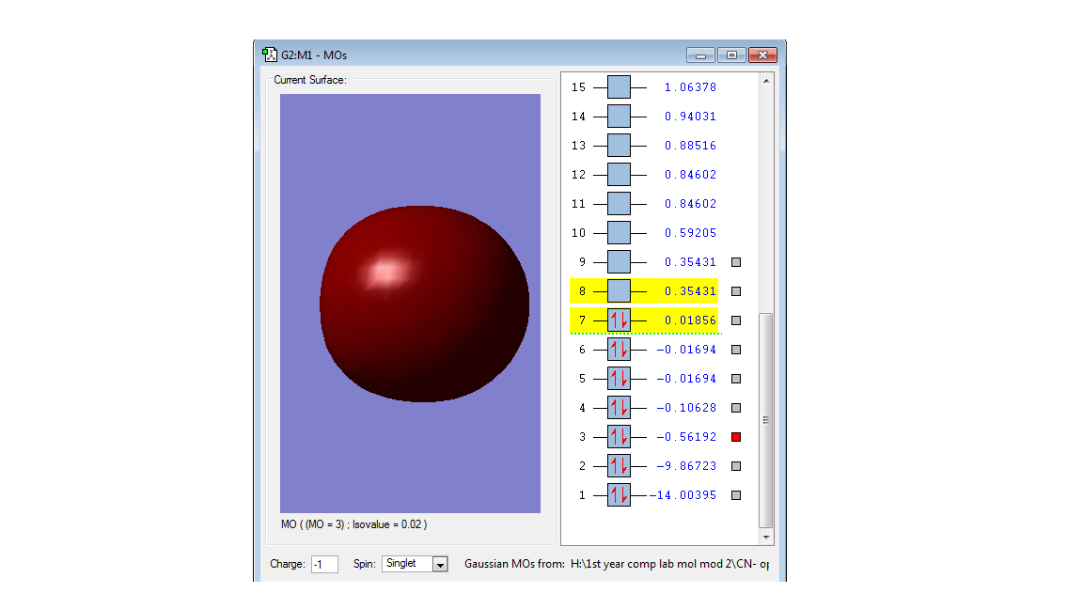Click the Singlet spin combo box
This screenshot has width=1083, height=609.
click(416, 564)
